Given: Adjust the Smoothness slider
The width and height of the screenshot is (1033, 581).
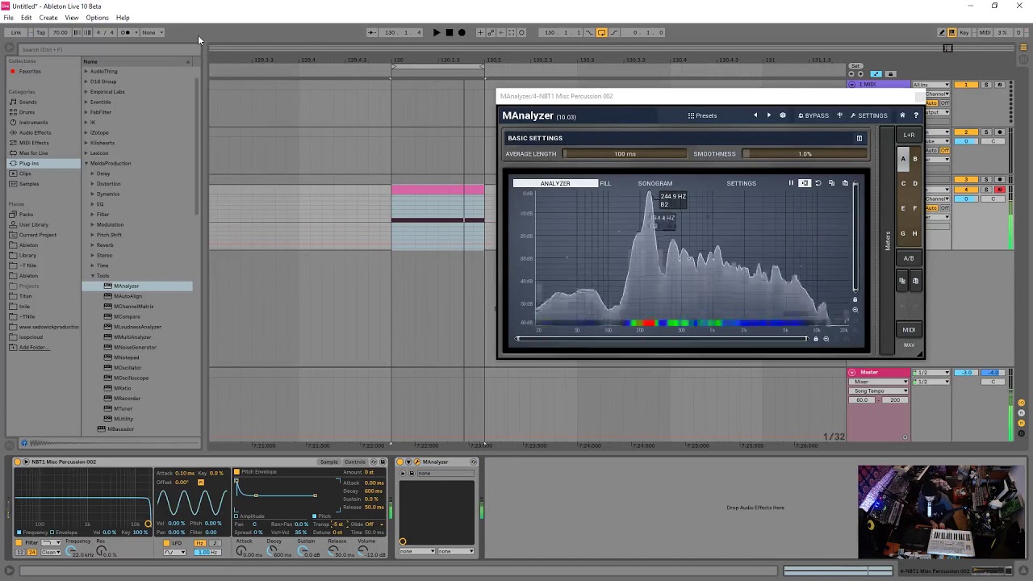Looking at the screenshot, I should 805,153.
